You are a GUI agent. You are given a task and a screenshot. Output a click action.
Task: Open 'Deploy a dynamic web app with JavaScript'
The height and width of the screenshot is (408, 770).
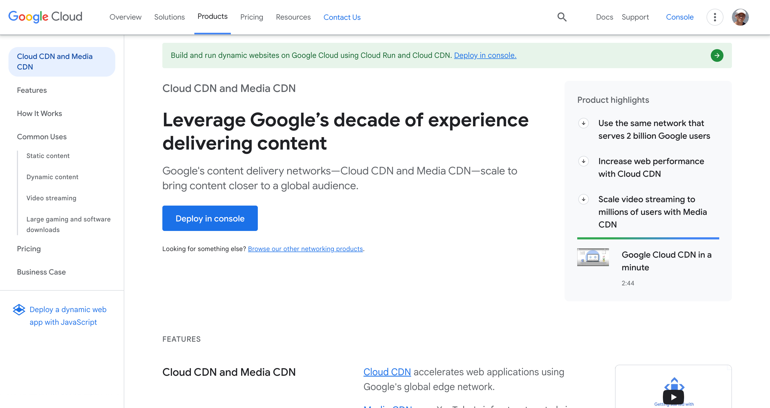(x=68, y=316)
